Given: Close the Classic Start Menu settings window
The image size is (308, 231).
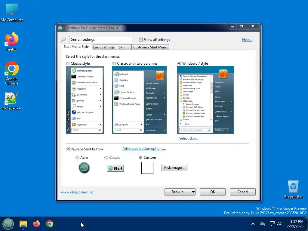Looking at the screenshot, I should [253, 26].
